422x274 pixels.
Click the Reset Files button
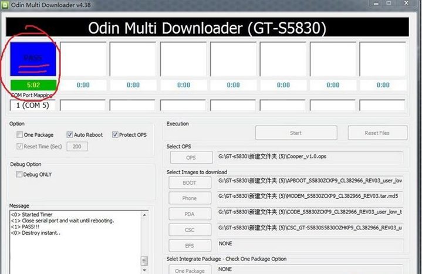(x=377, y=133)
